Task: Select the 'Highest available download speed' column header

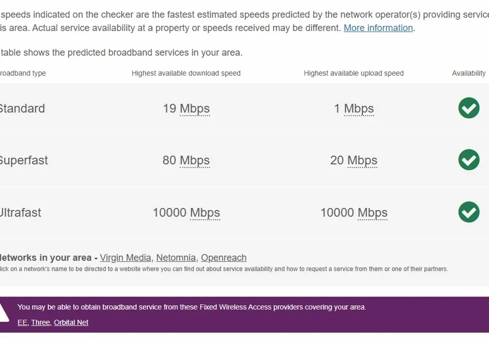Action: click(186, 73)
